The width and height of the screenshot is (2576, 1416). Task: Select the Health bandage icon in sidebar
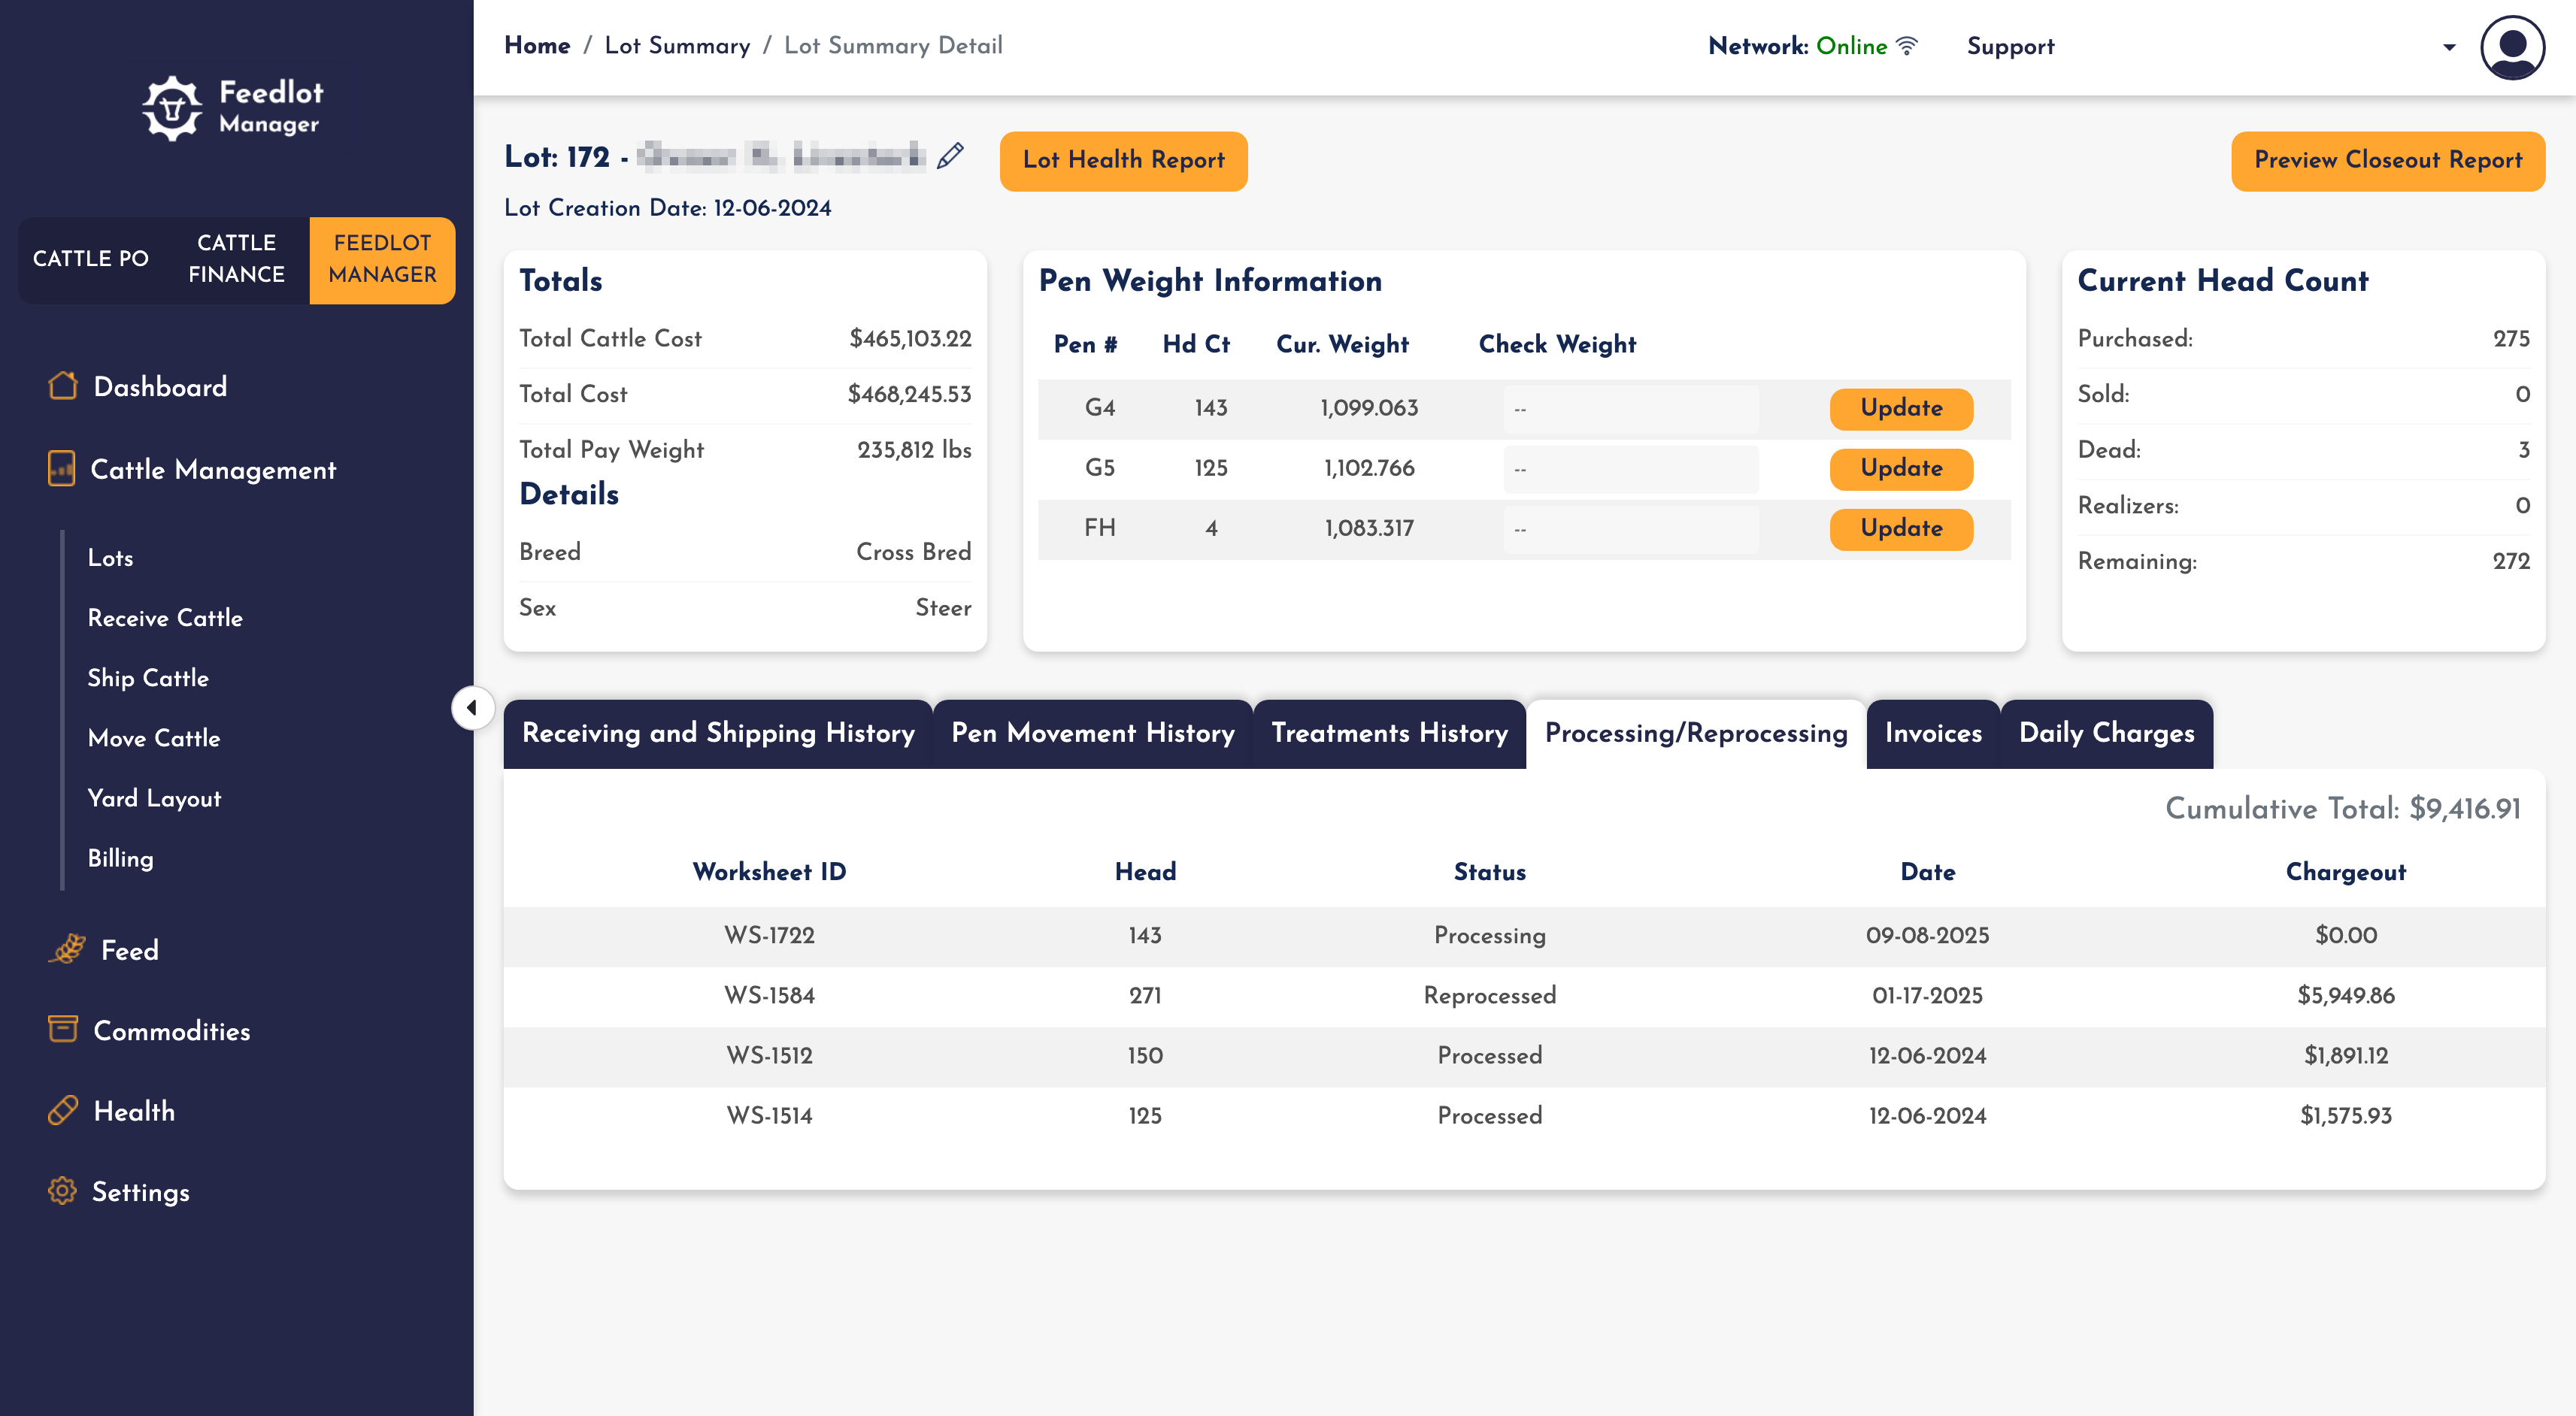62,1109
